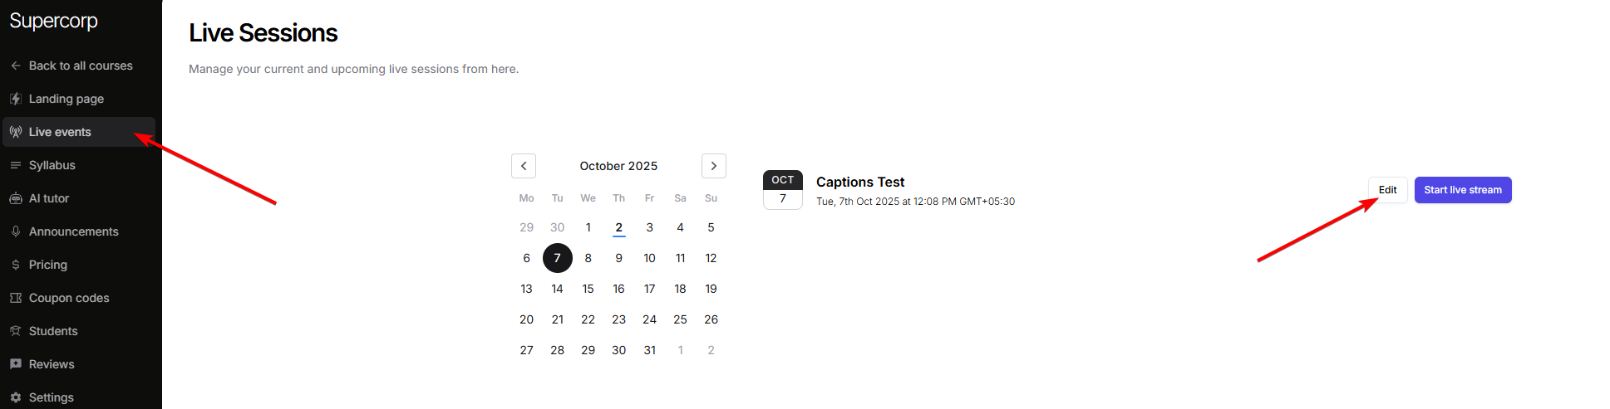
Task: Click the Announcements microphone icon
Action: click(x=16, y=231)
